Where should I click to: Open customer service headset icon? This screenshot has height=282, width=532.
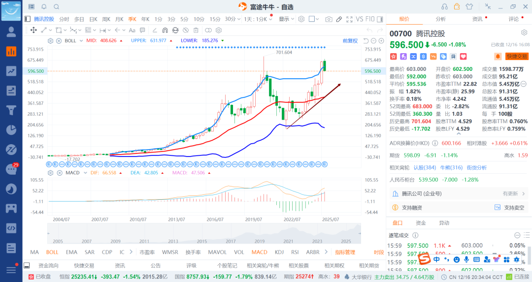444,6
